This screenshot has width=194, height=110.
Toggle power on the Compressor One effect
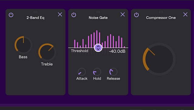(136, 15)
